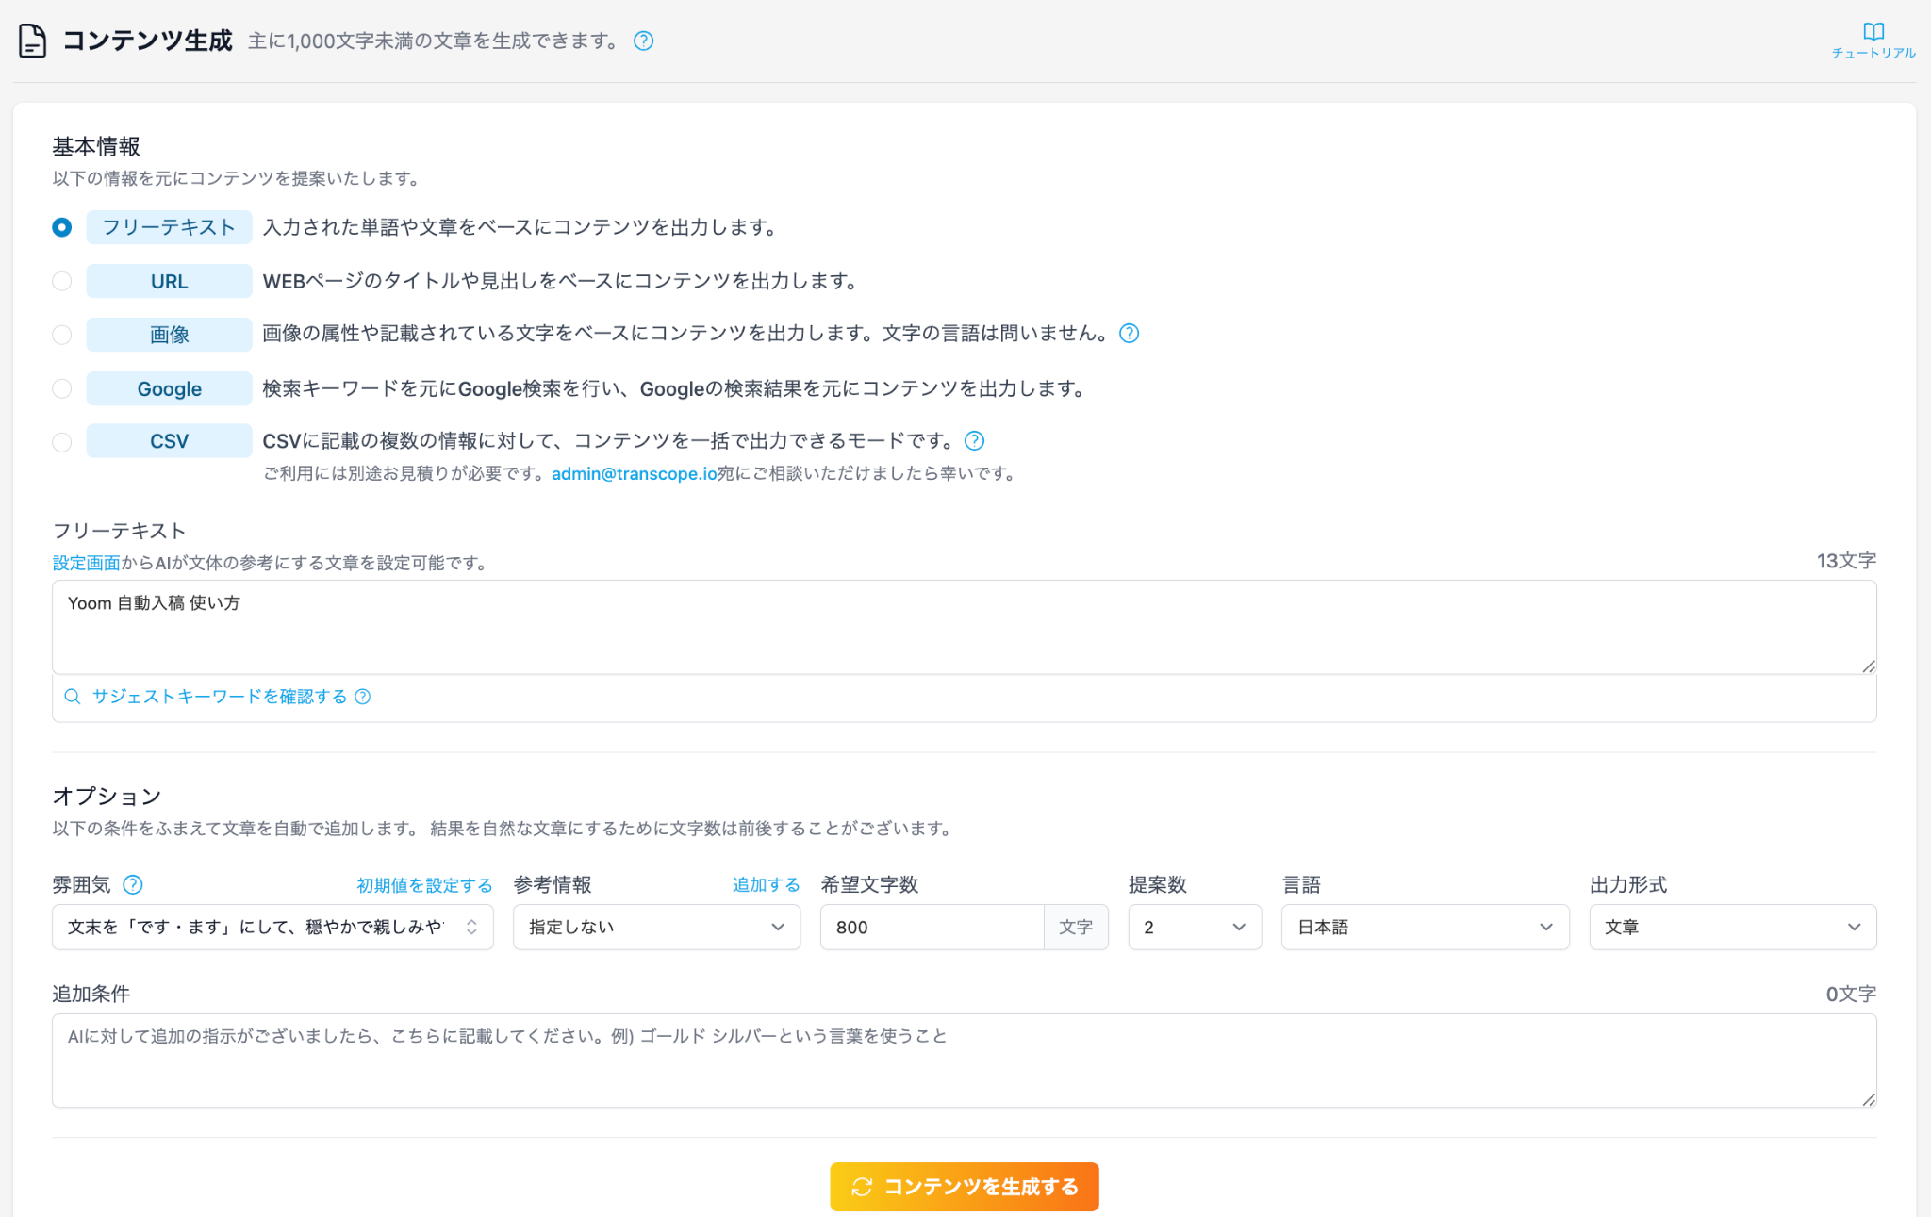
Task: Click the help icon after CSV description
Action: [x=975, y=440]
